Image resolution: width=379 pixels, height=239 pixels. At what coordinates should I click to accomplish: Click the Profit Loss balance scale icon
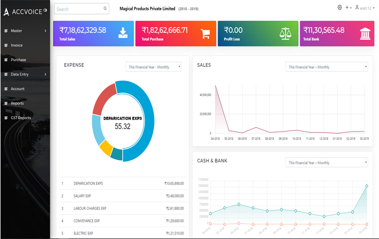click(x=285, y=34)
